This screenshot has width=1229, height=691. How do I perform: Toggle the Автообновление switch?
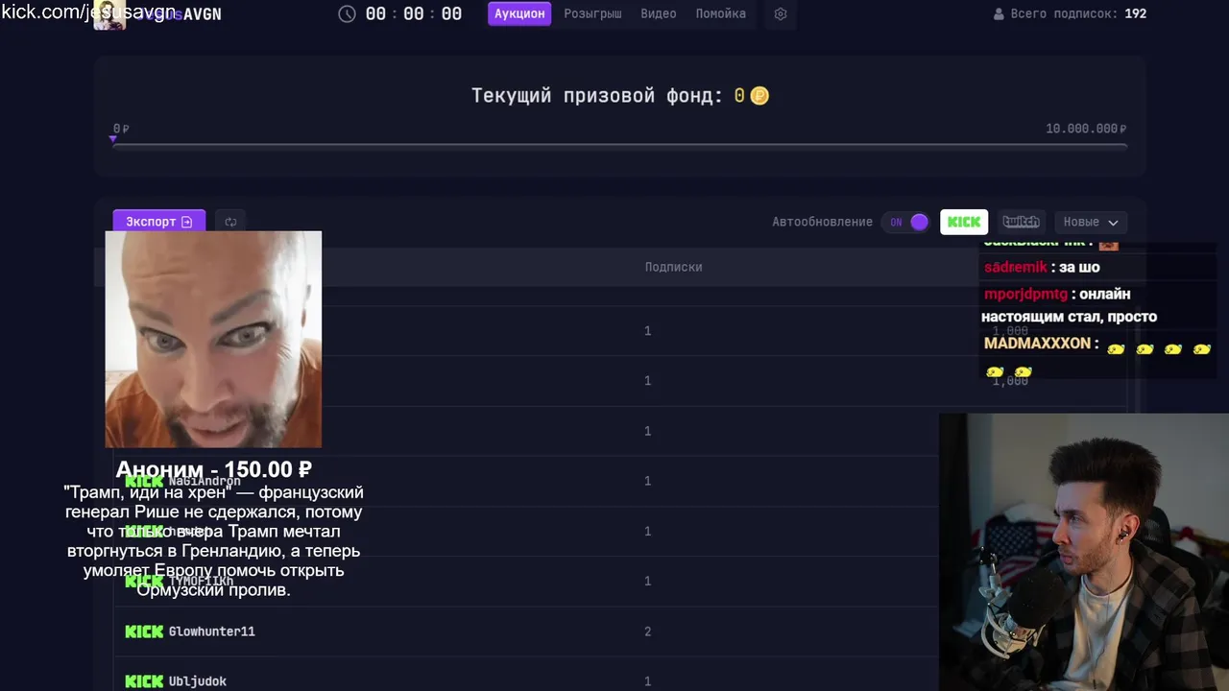906,222
